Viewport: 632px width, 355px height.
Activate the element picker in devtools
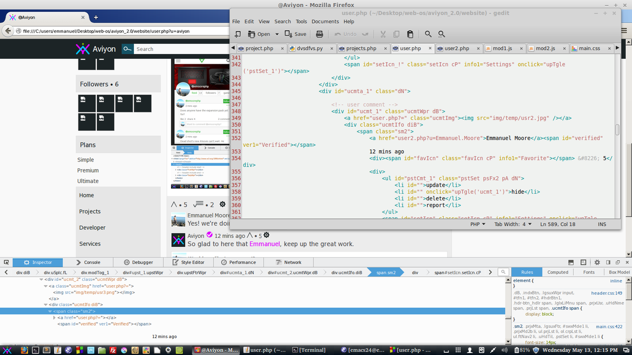click(6, 262)
